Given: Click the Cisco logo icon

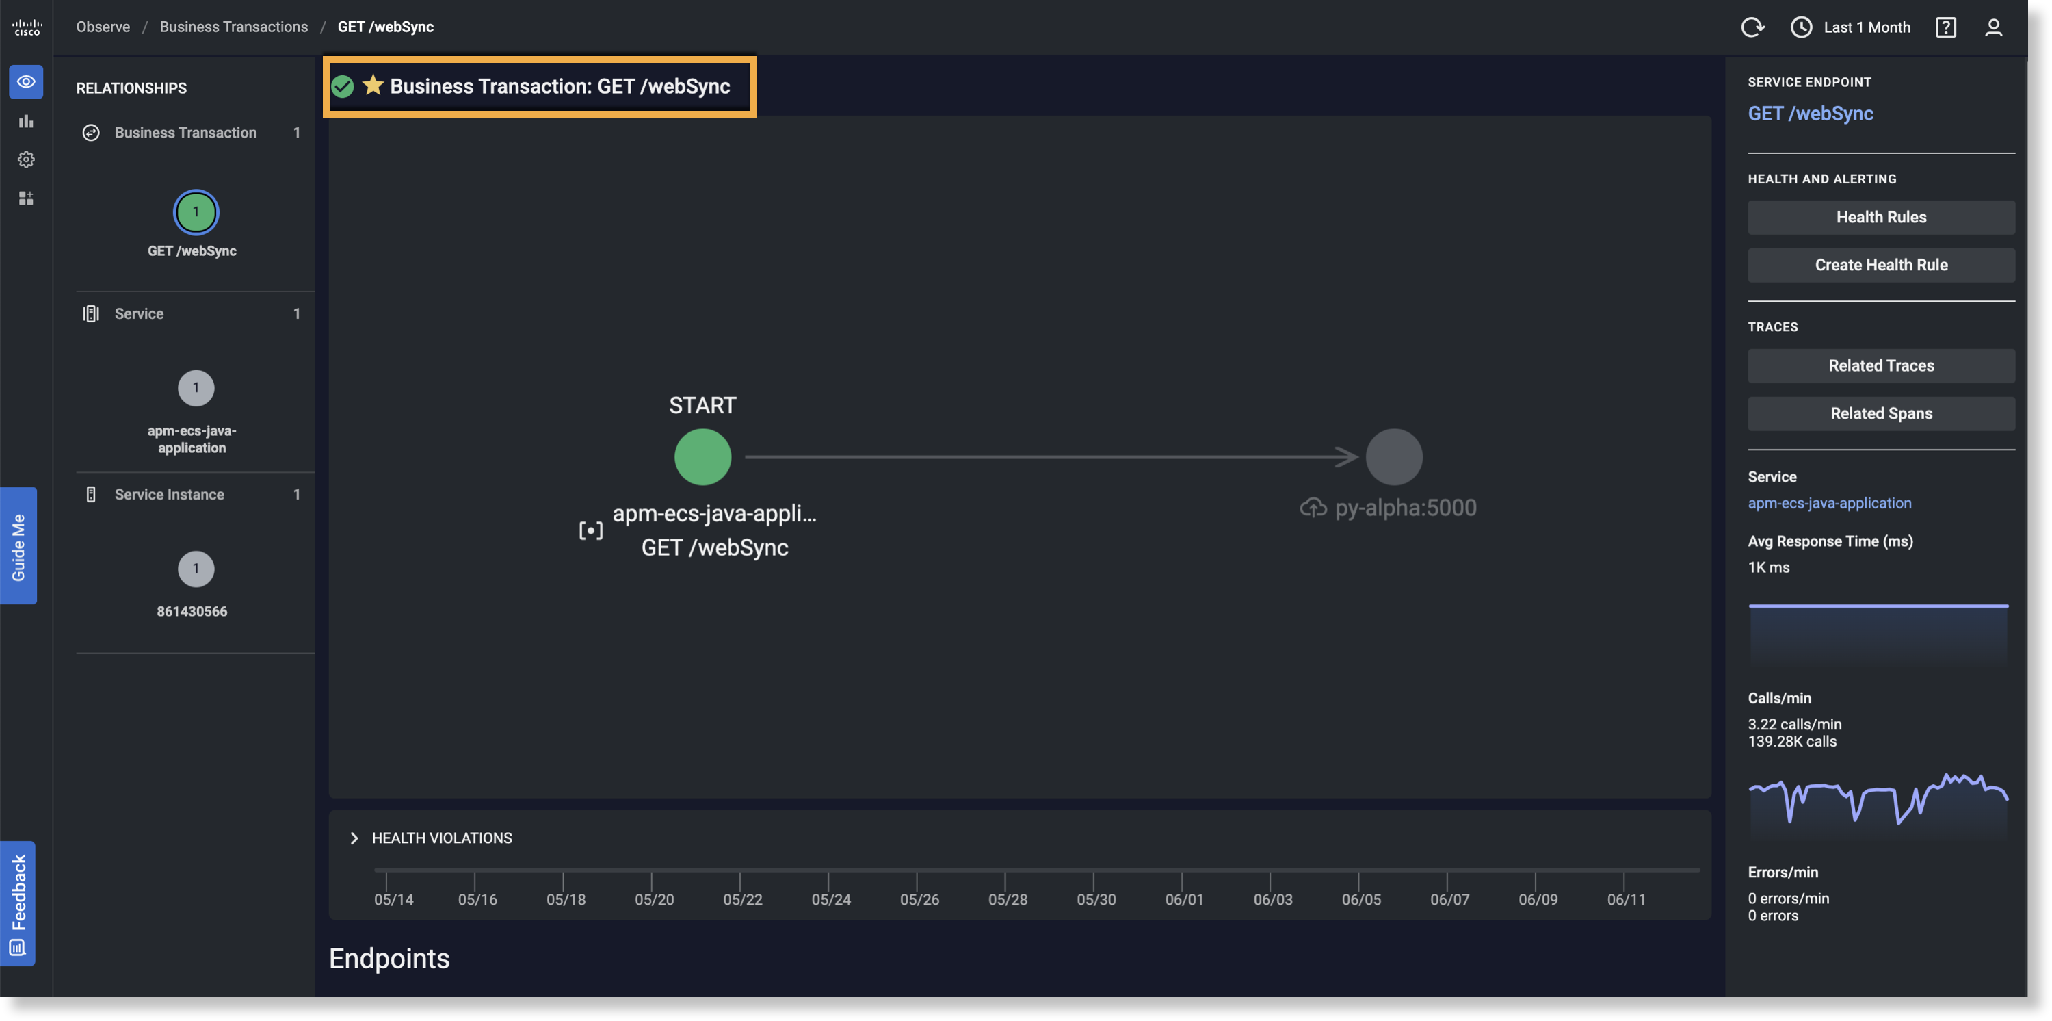Looking at the screenshot, I should coord(26,27).
